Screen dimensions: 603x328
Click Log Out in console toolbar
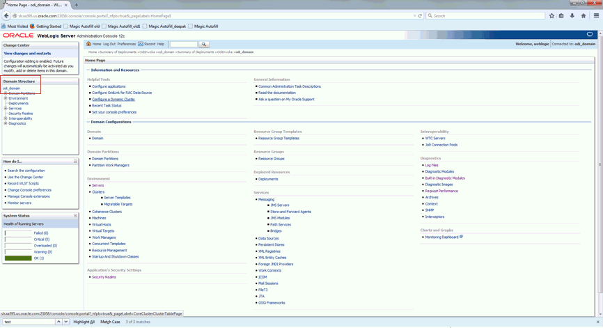(x=109, y=44)
